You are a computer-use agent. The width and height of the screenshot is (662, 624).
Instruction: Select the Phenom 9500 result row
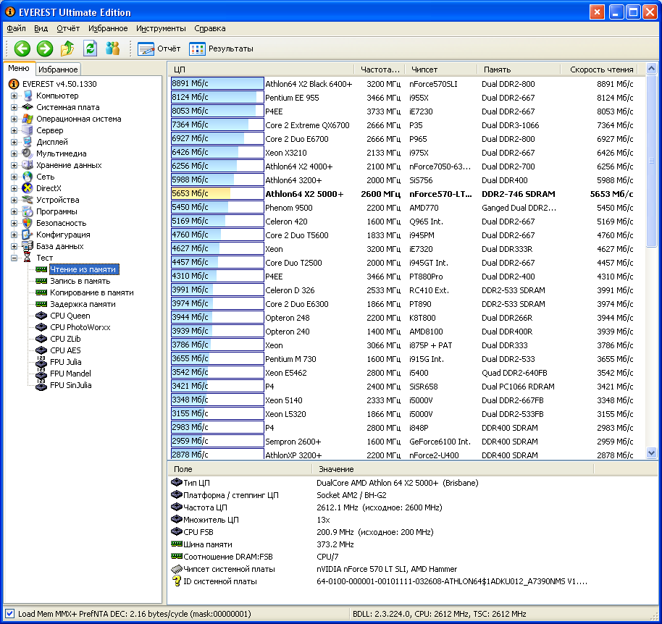408,208
